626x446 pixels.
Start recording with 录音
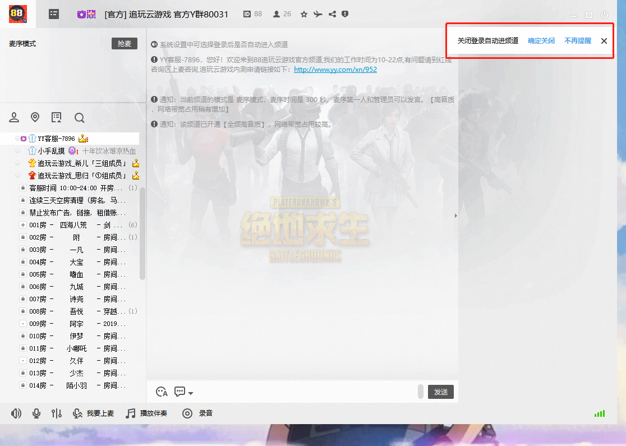tap(197, 413)
